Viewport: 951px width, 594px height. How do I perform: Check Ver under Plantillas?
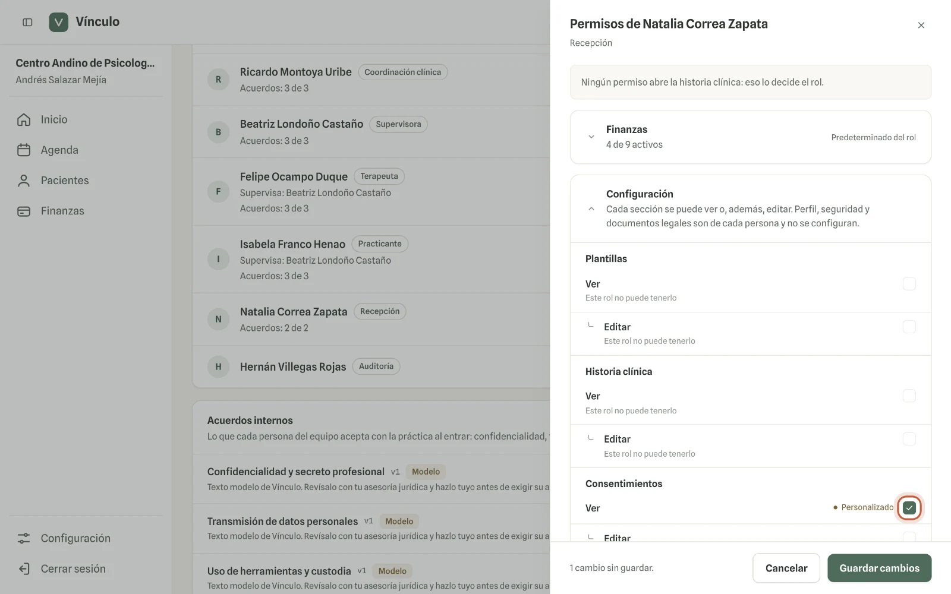click(x=909, y=283)
